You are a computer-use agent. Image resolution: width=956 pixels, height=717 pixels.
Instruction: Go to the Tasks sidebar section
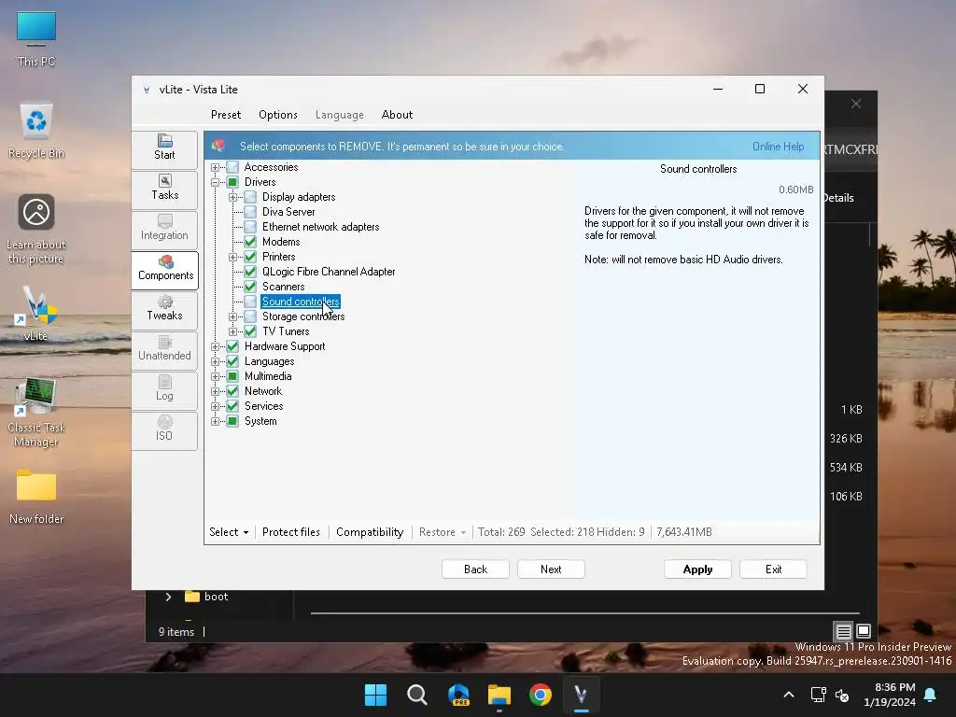pos(164,189)
